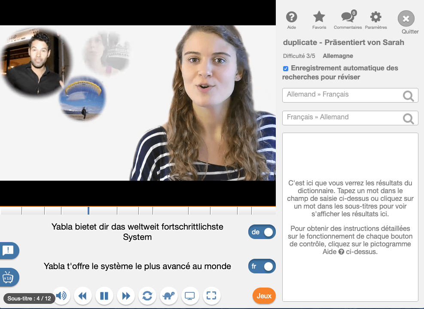424x309 pixels.
Task: Uncheck Enregistrement automatique des recherches
Action: click(x=286, y=69)
